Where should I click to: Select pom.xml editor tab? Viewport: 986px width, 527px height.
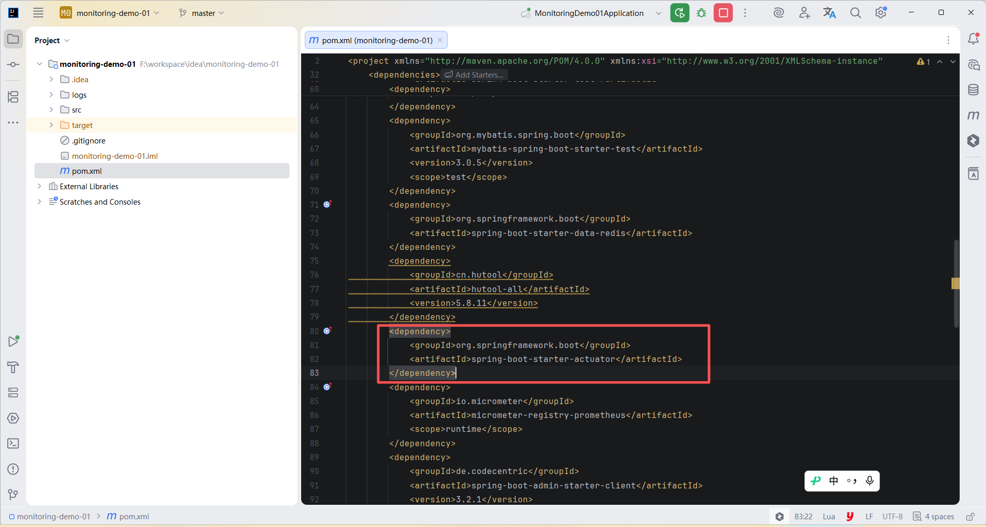pyautogui.click(x=376, y=40)
